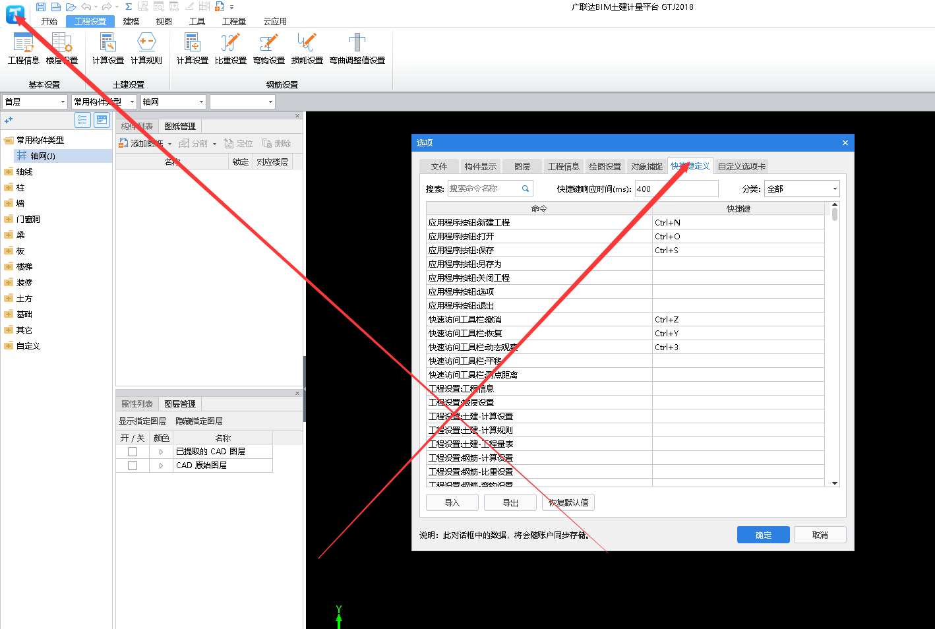
Task: Click the search magnifier icon in options dialog
Action: [x=526, y=189]
